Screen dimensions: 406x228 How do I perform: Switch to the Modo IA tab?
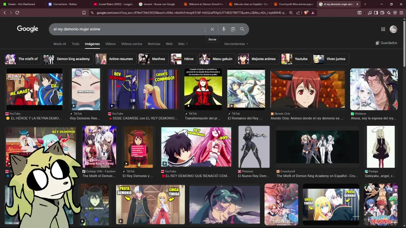(60, 44)
